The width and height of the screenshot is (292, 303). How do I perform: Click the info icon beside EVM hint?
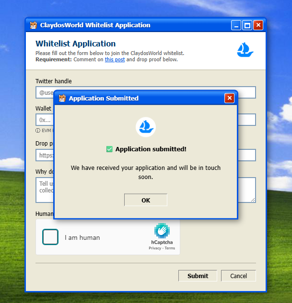click(x=38, y=131)
